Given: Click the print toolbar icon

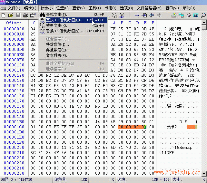Looking at the screenshot, I should click(x=25, y=15).
